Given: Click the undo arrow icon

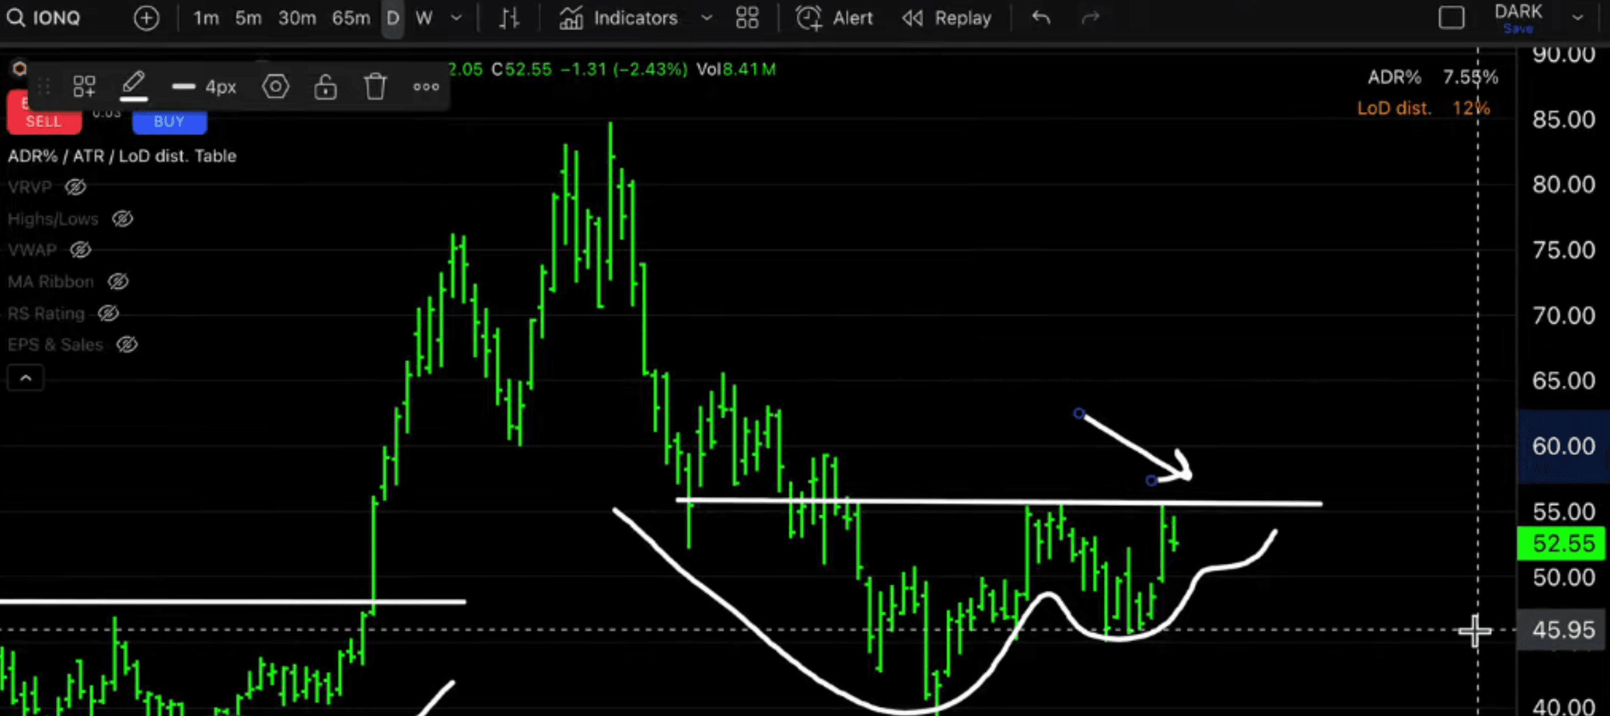Looking at the screenshot, I should [1041, 18].
